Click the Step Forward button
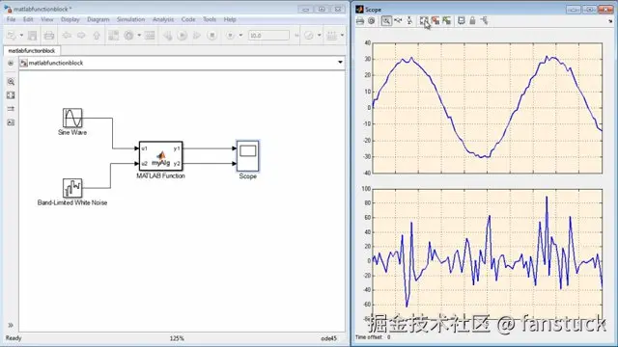Image resolution: width=618 pixels, height=347 pixels. (197, 36)
